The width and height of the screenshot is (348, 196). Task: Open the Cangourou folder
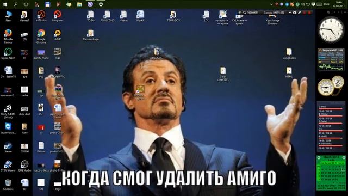[289, 54]
